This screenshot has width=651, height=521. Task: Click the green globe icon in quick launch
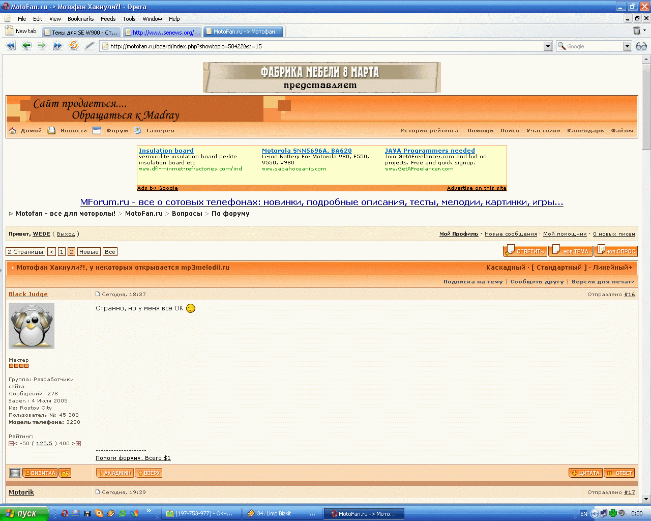[123, 513]
